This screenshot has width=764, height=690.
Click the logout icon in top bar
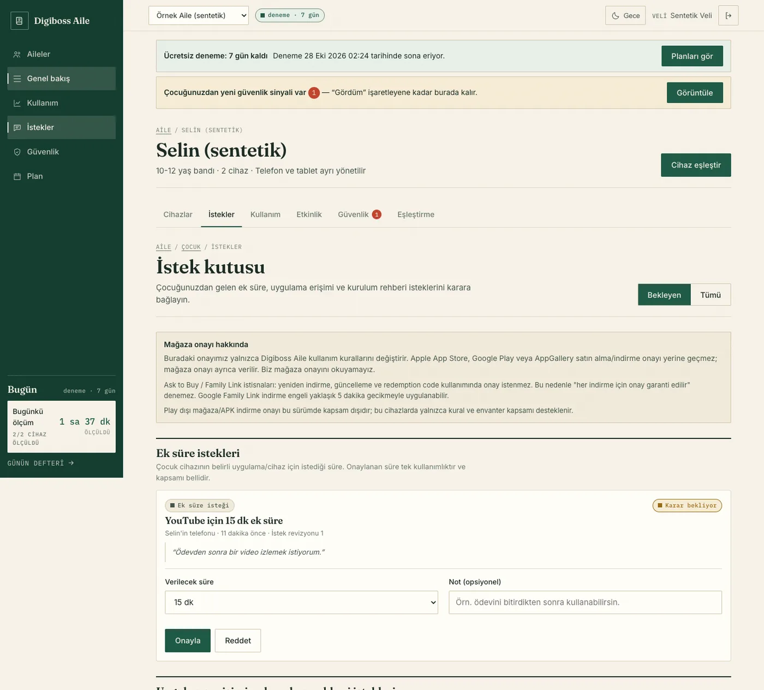point(729,15)
